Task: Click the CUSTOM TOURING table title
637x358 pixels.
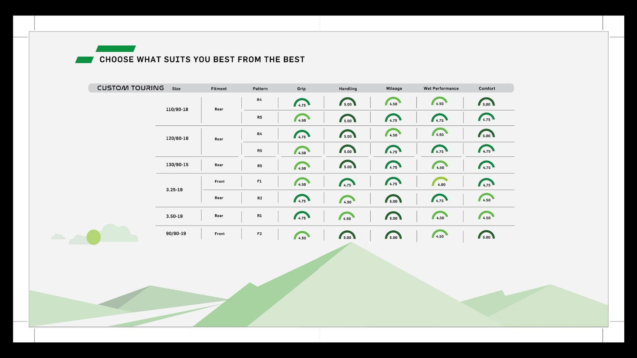Action: [130, 88]
